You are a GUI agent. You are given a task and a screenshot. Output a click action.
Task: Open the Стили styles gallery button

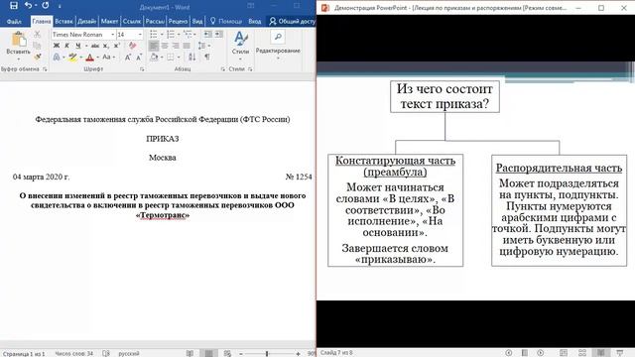click(240, 46)
